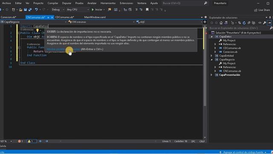273x154 pixels.
Task: Open the Herramientas menu
Action: pos(108,3)
